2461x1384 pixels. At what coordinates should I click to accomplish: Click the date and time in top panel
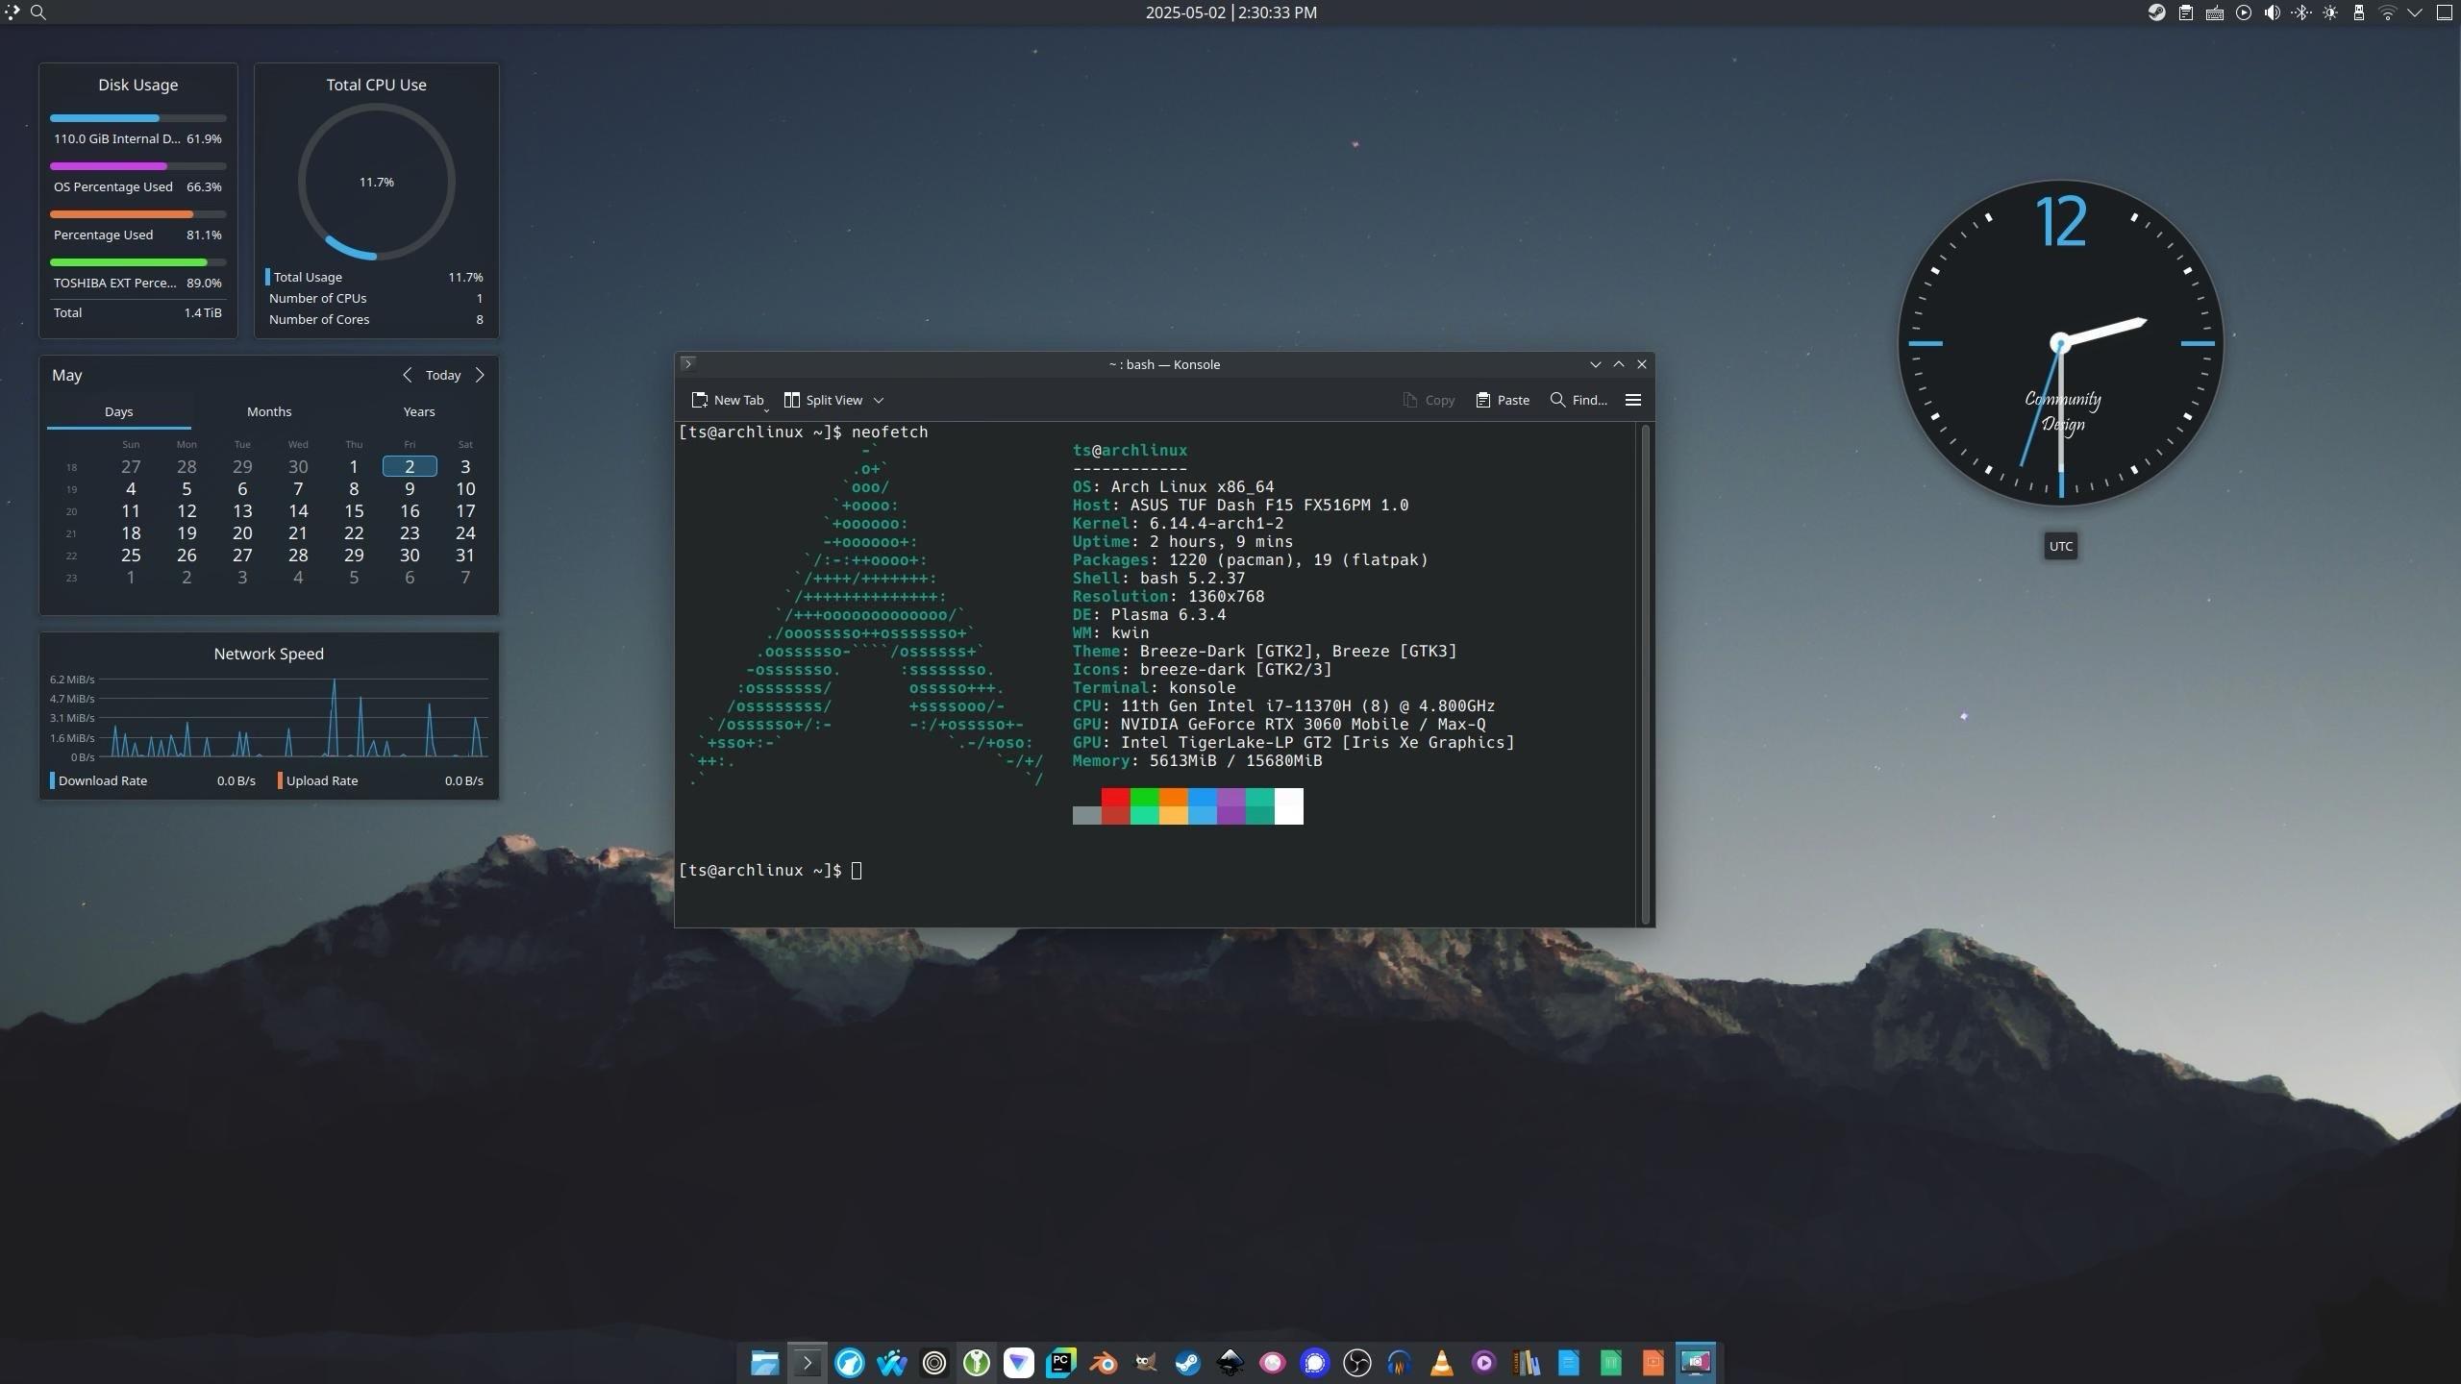tap(1230, 12)
